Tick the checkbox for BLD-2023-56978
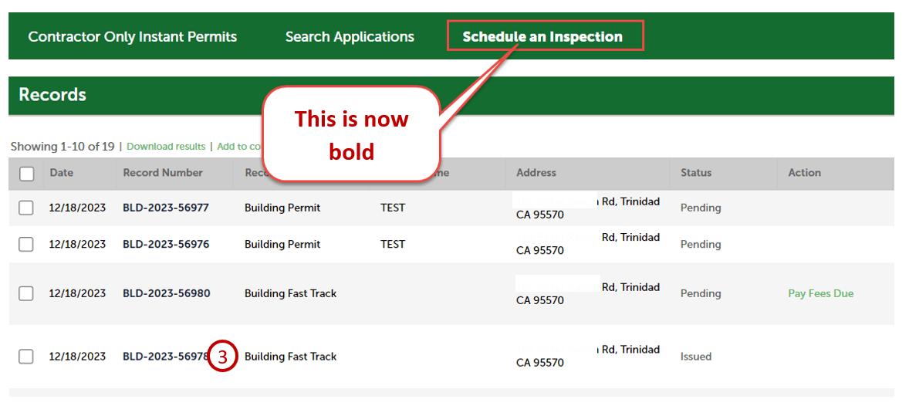 26,357
